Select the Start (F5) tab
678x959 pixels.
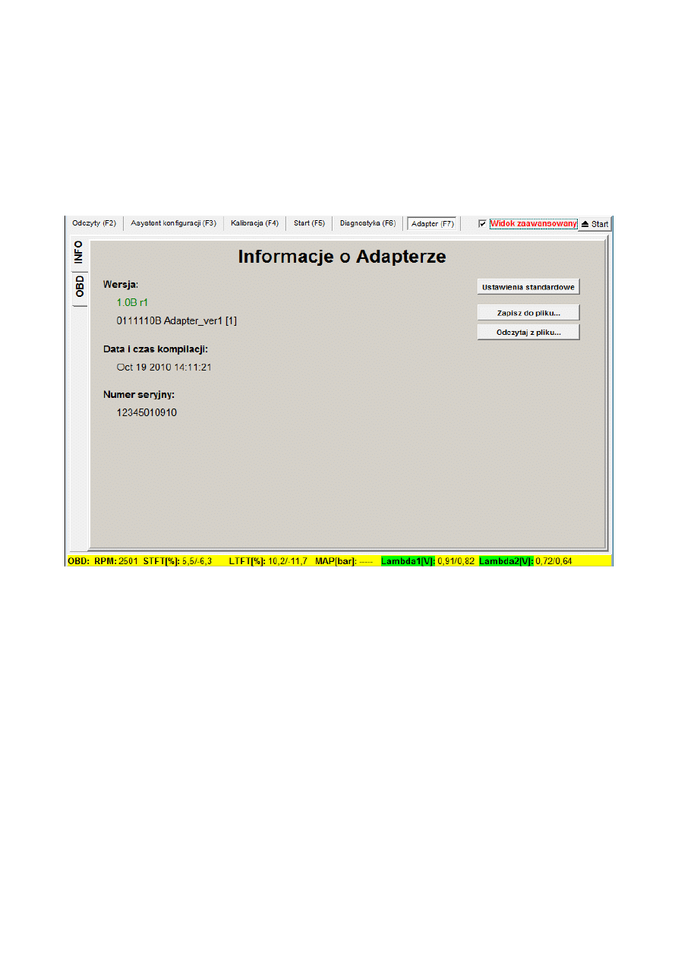[x=309, y=223]
